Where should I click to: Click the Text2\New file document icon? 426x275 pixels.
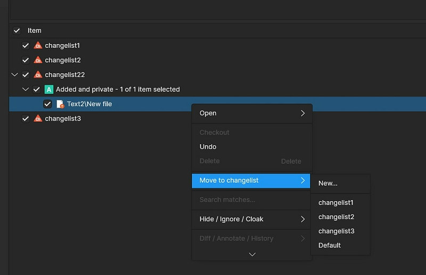point(60,104)
